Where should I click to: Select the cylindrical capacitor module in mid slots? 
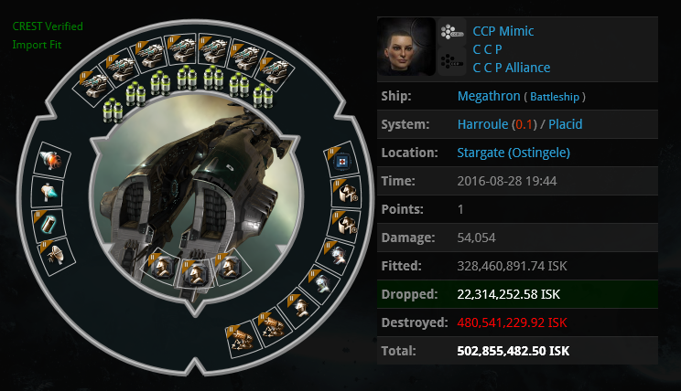coord(48,223)
